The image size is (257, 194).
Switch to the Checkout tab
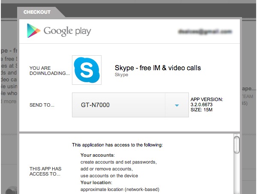(x=37, y=12)
